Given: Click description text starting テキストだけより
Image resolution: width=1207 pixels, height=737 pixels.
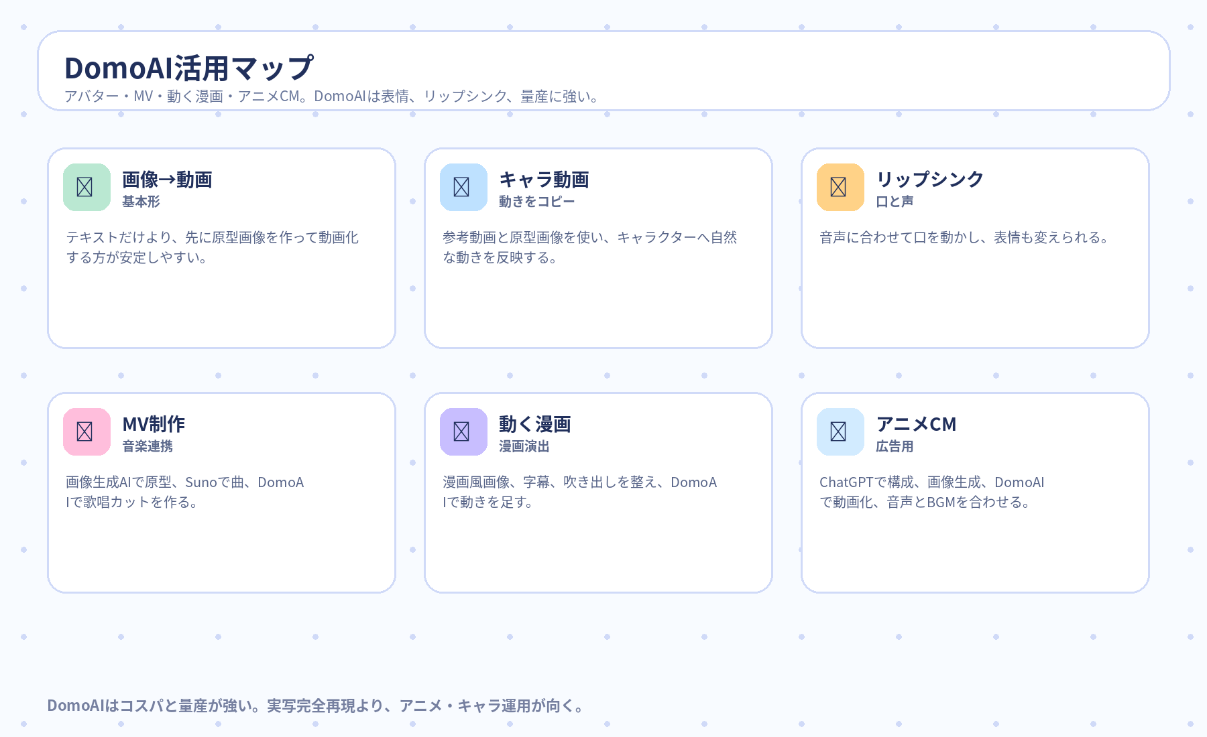Looking at the screenshot, I should pos(212,247).
